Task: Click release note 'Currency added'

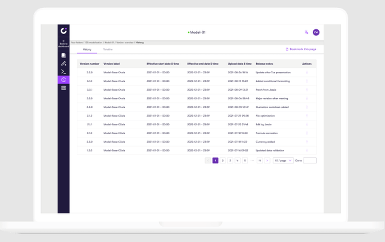Action: [265, 142]
